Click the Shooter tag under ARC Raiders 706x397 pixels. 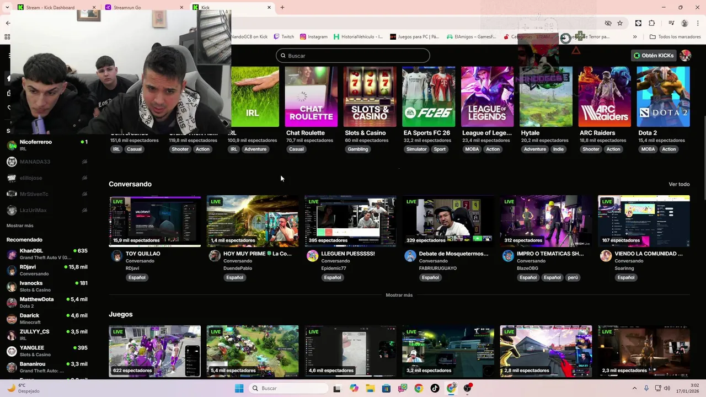(x=591, y=149)
